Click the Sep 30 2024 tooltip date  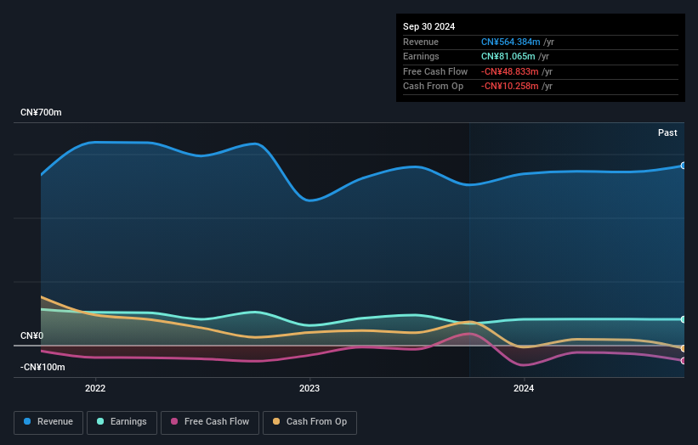coord(428,26)
